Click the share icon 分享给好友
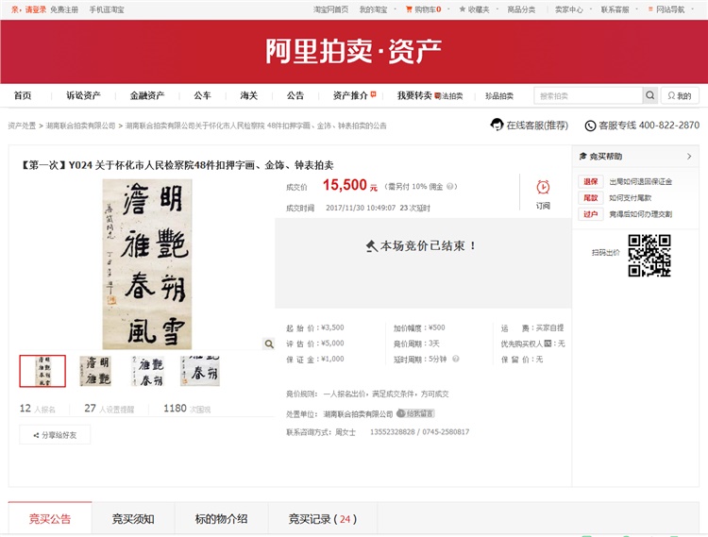Image resolution: width=708 pixels, height=537 pixels. click(x=36, y=435)
